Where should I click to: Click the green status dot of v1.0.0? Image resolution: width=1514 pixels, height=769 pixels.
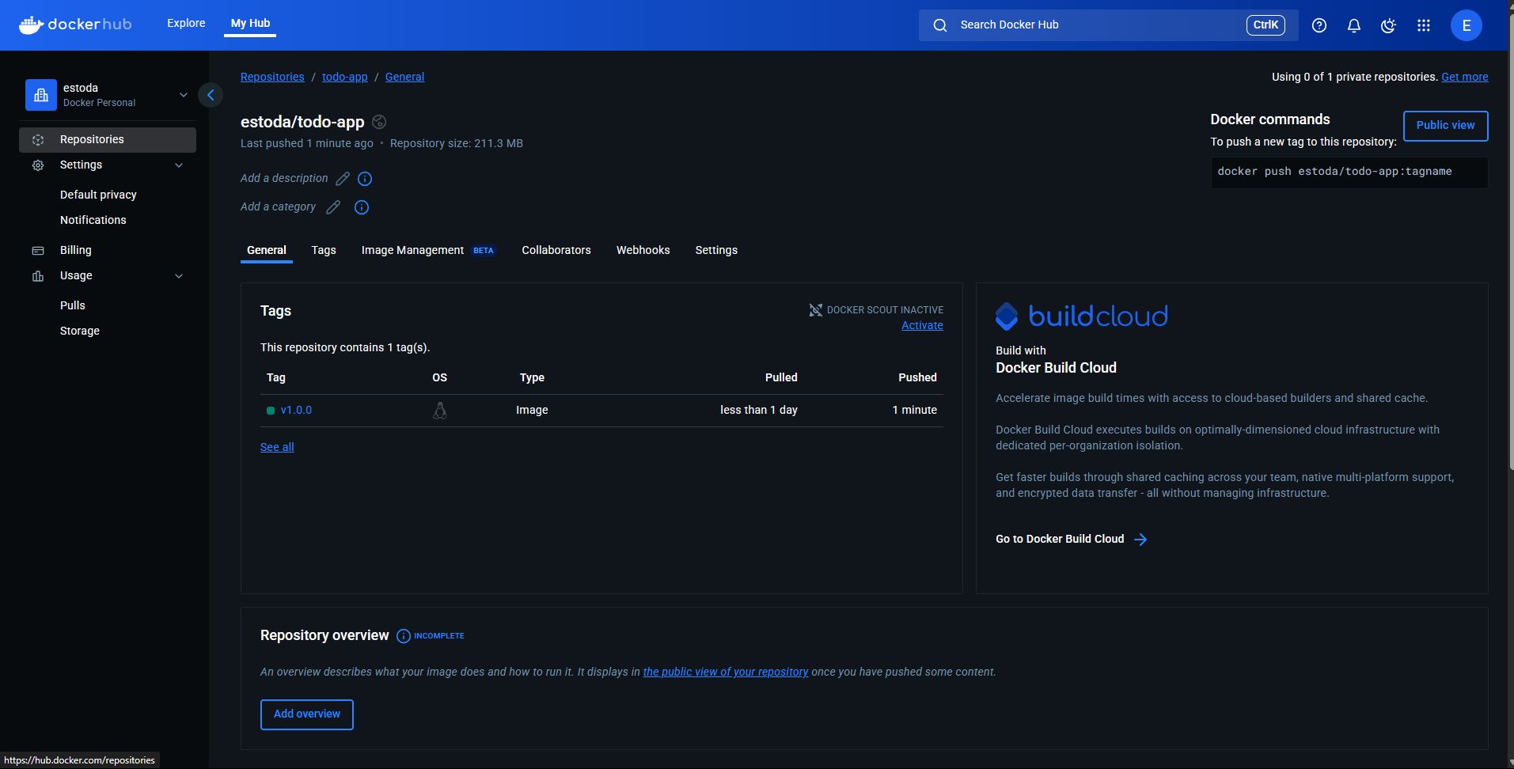[271, 411]
